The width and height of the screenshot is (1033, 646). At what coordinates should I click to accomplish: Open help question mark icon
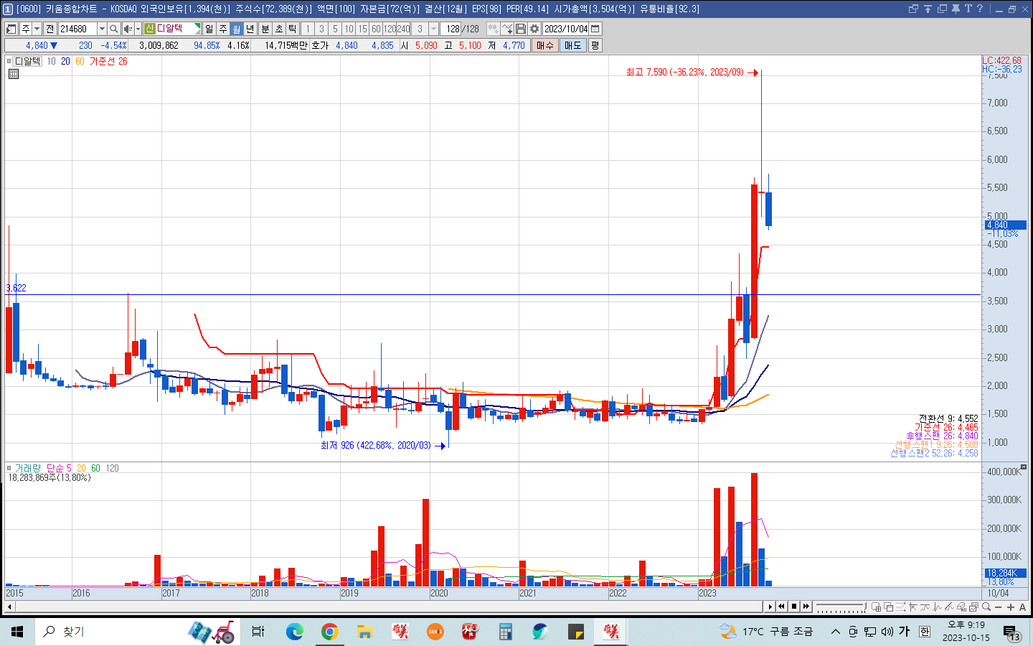coord(980,9)
